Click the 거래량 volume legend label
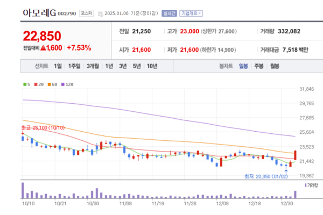 (312, 185)
